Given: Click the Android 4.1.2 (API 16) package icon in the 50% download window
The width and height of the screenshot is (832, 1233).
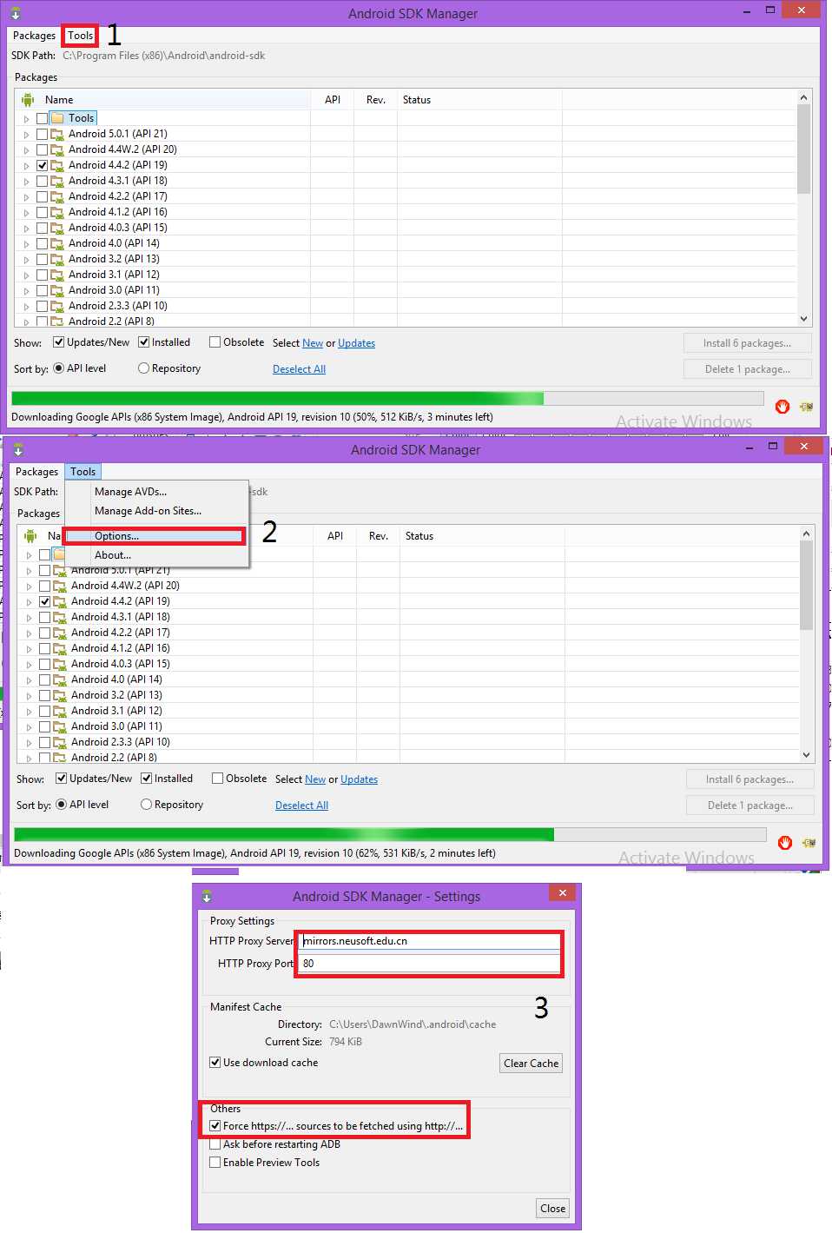Looking at the screenshot, I should [x=58, y=212].
